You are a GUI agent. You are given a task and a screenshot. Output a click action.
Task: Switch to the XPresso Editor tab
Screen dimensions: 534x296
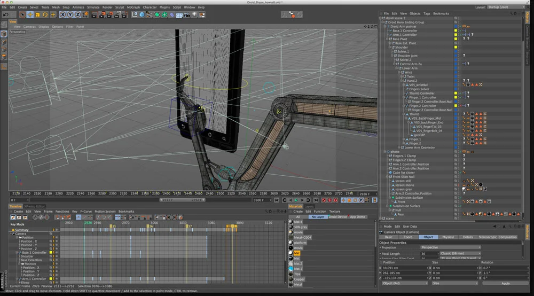[34, 206]
